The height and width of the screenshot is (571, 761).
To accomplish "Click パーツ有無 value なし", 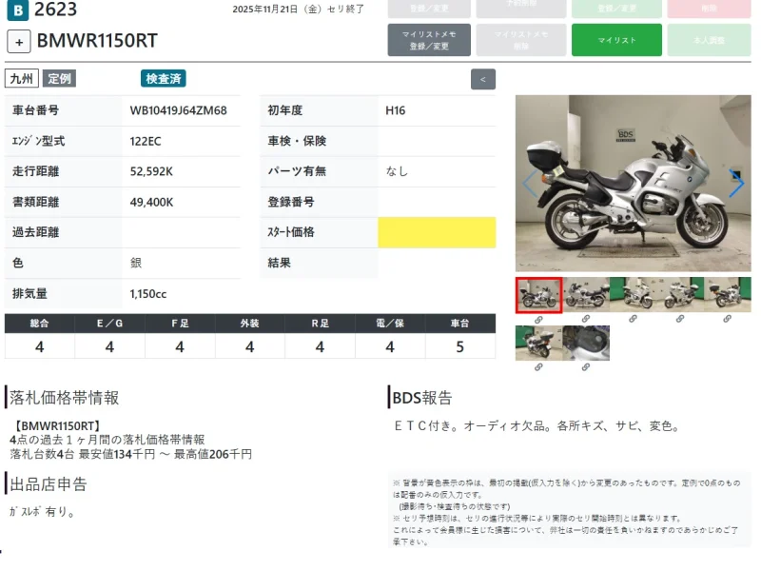I will pos(397,171).
